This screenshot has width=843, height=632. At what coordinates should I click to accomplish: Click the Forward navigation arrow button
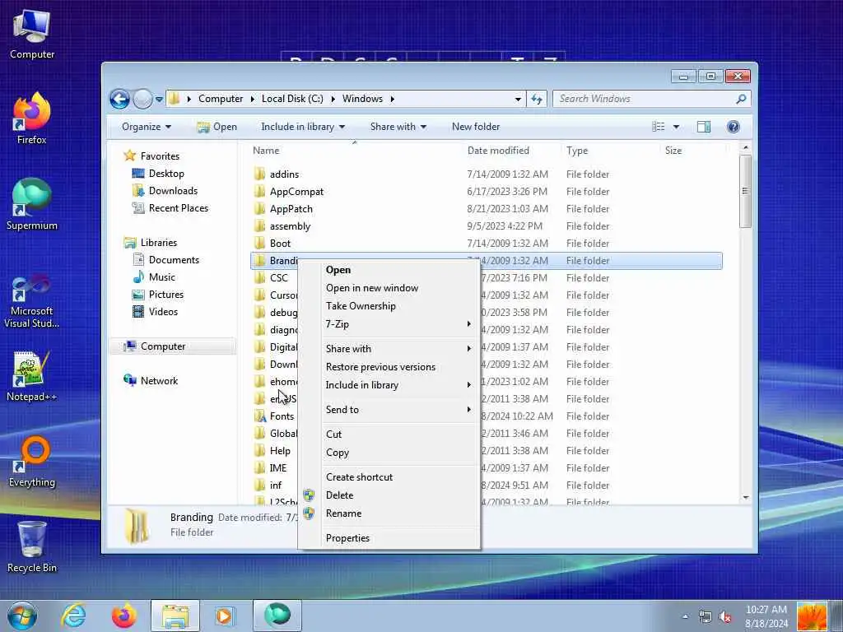pyautogui.click(x=142, y=99)
